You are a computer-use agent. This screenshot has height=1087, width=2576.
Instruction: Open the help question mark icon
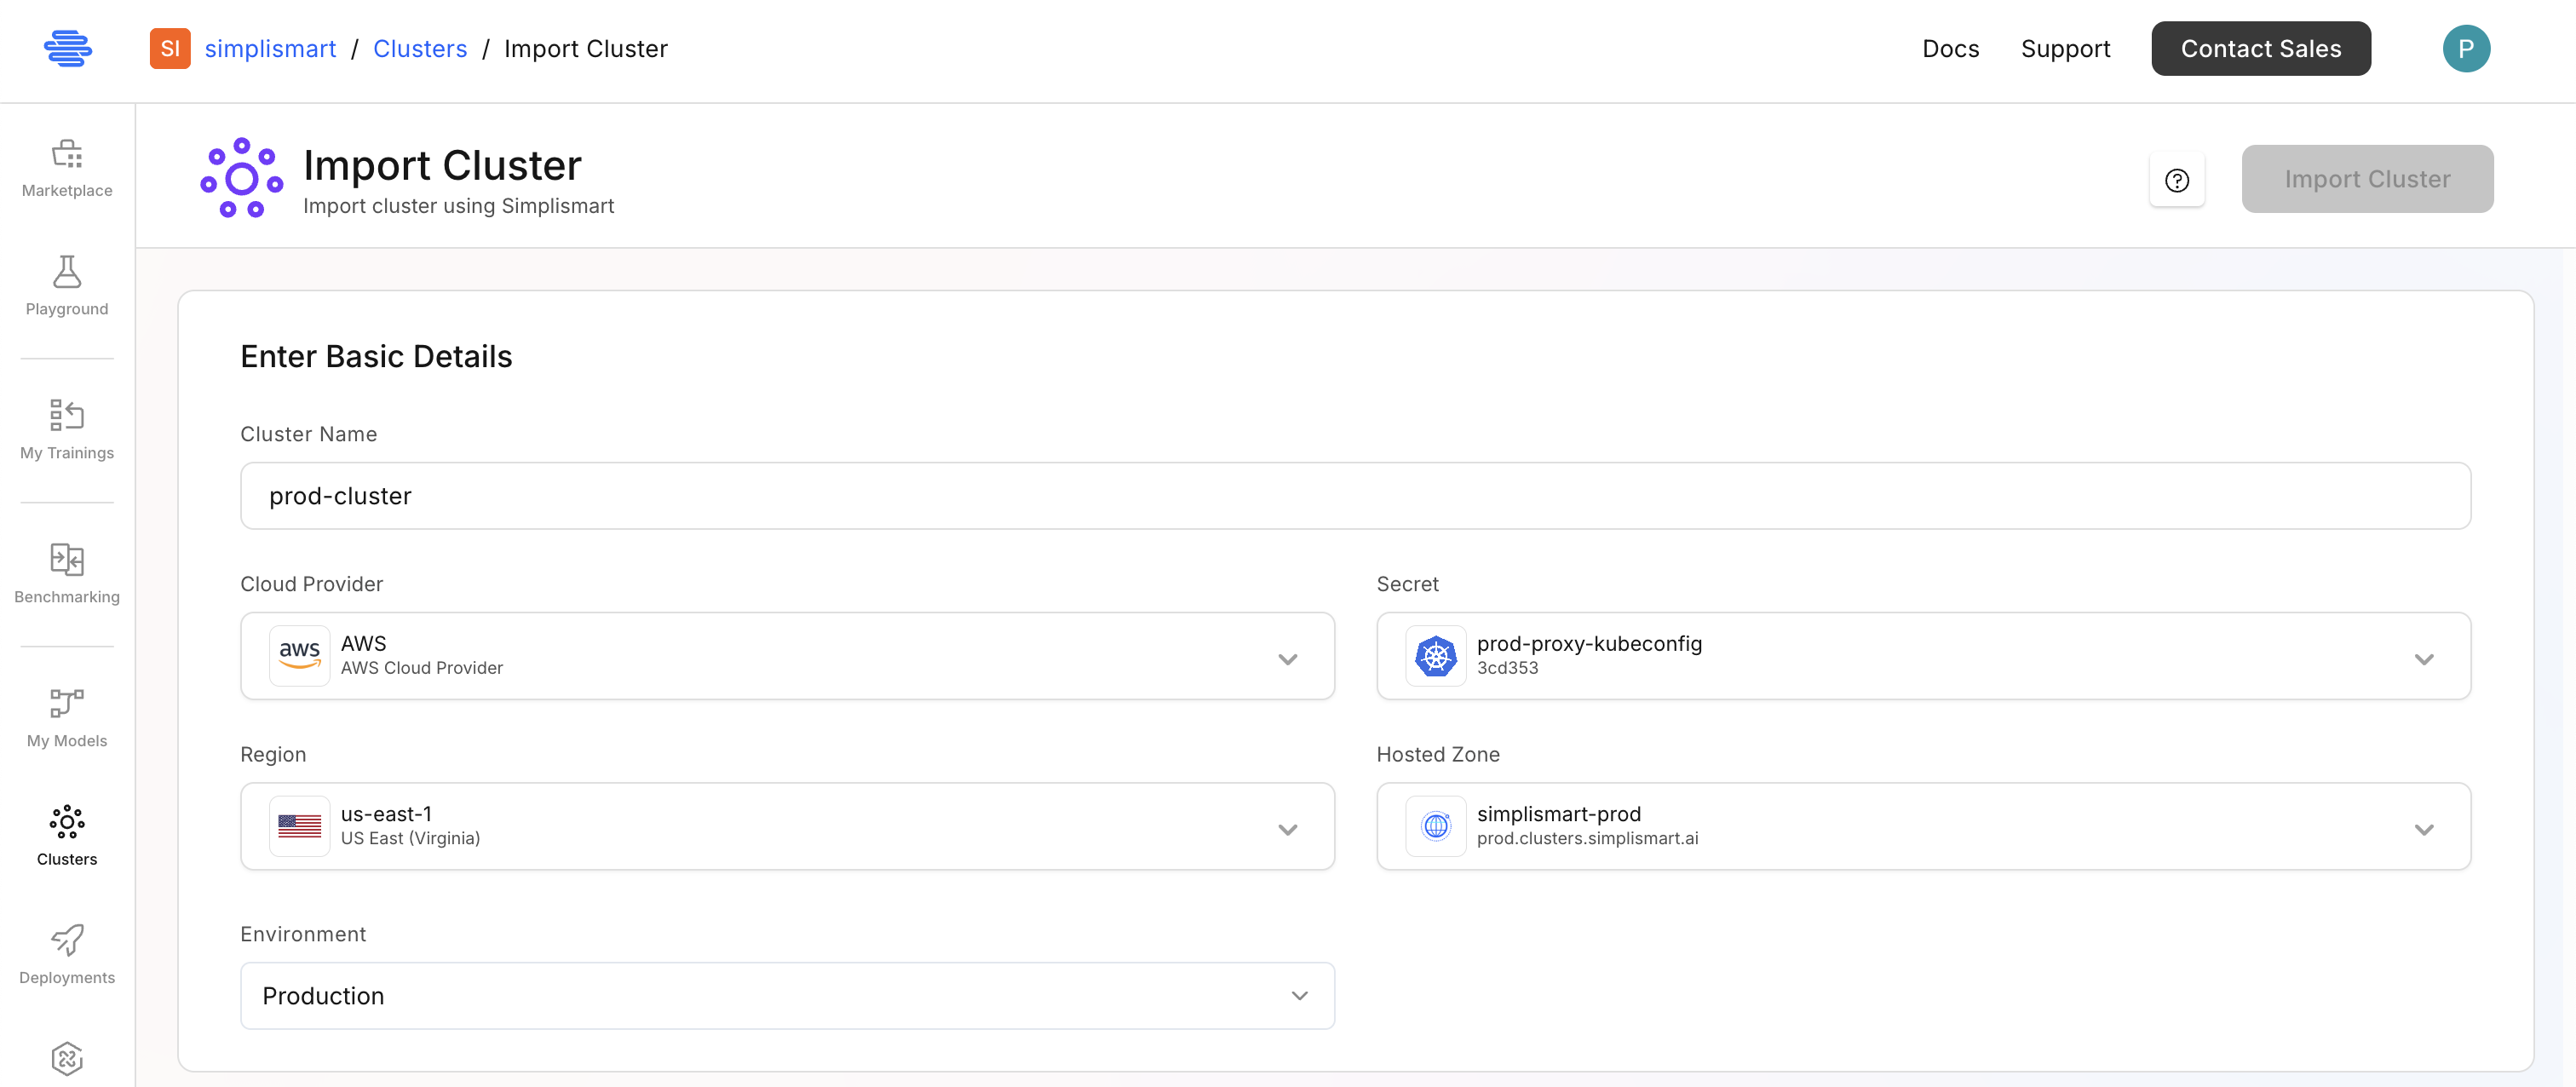[x=2178, y=180]
